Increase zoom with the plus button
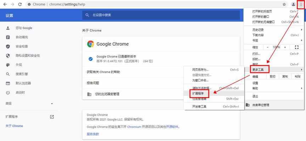 click(285, 47)
